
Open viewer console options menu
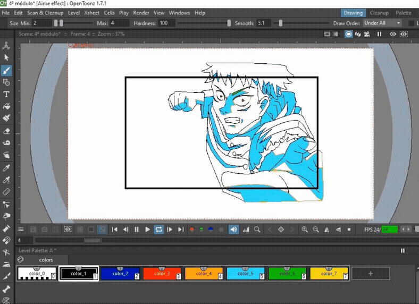pyautogui.click(x=21, y=229)
